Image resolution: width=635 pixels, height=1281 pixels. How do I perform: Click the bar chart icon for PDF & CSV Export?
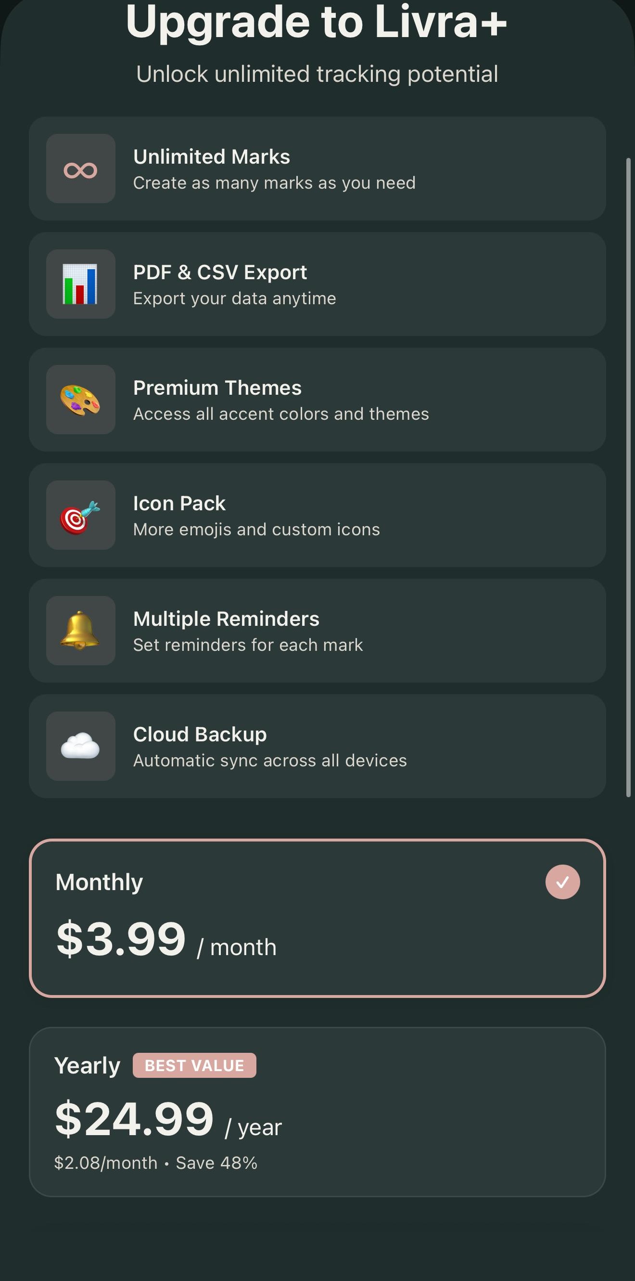(80, 285)
